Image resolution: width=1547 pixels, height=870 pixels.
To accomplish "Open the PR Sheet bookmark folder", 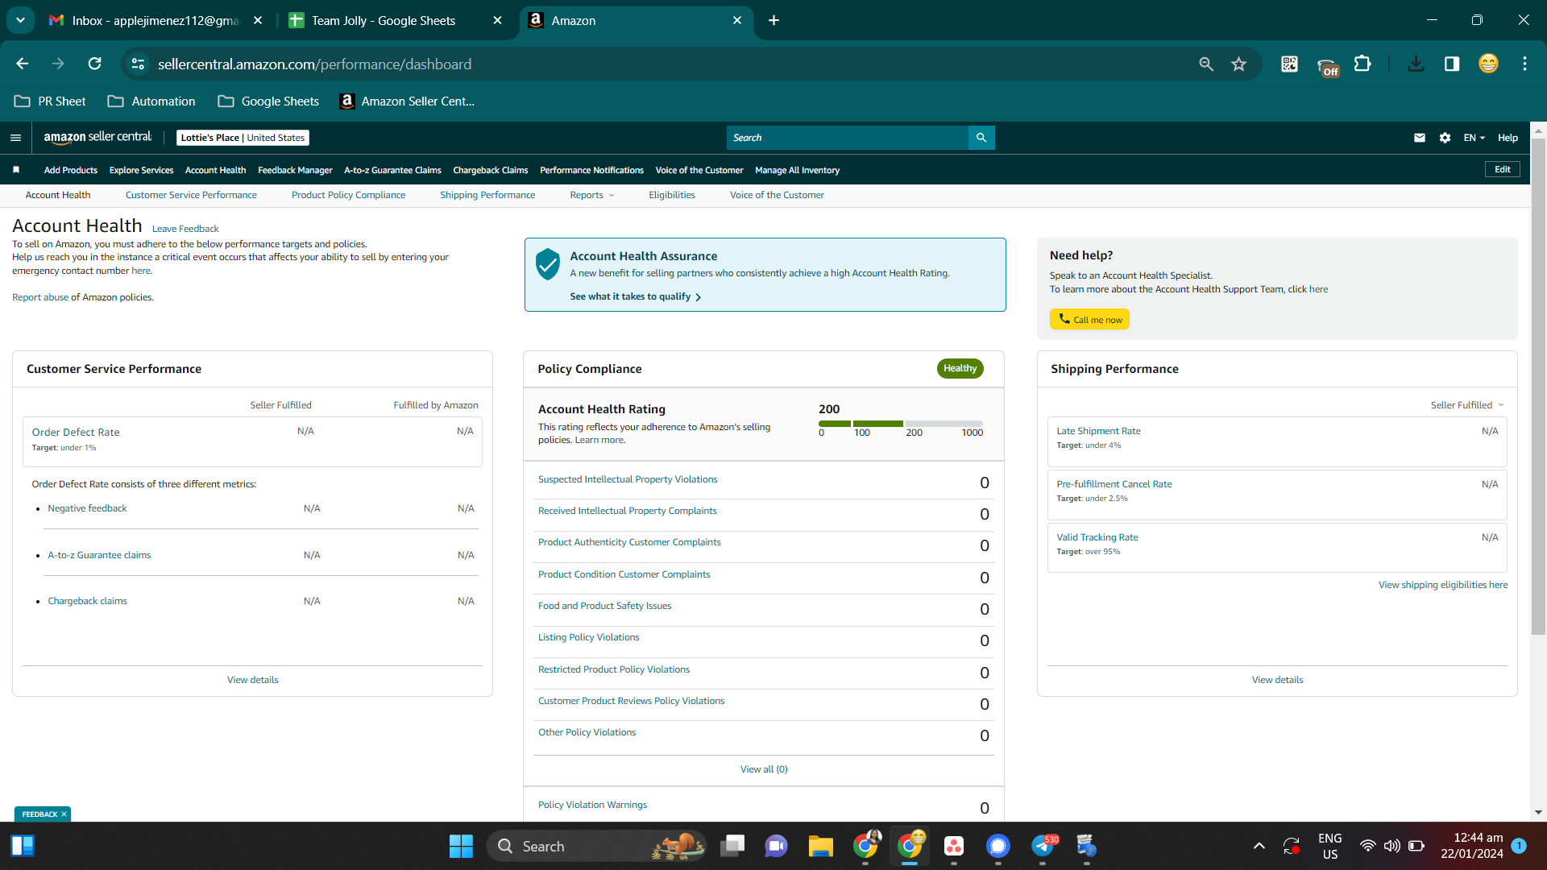I will pos(50,101).
